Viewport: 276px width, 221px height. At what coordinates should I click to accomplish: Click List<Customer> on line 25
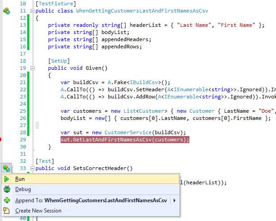(145, 111)
